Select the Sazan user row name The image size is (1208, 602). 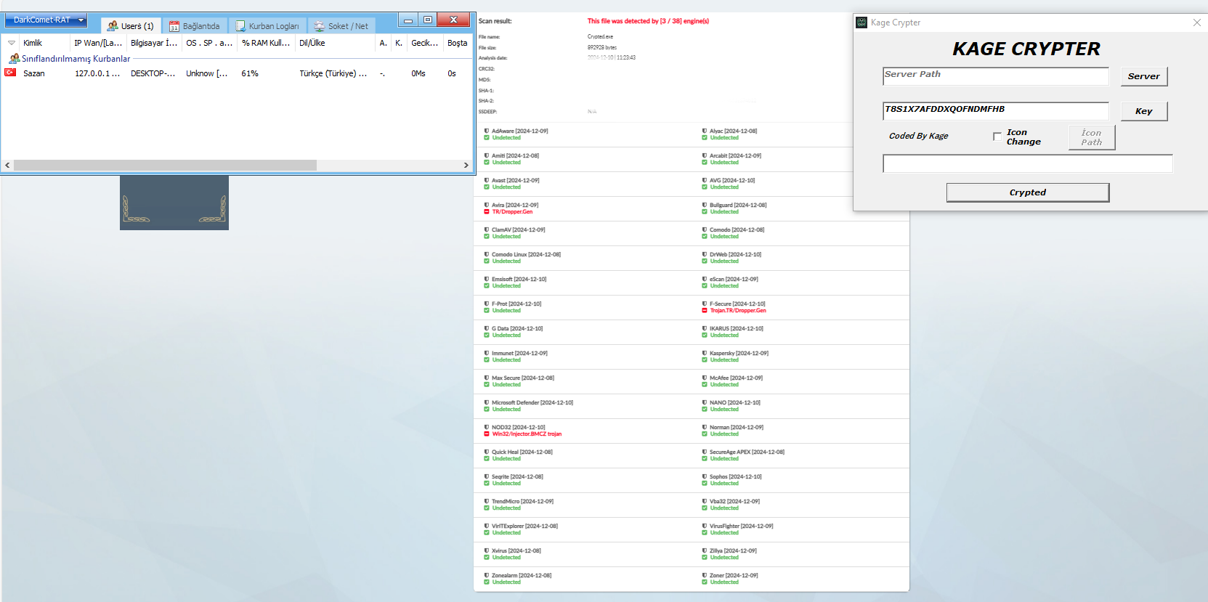click(33, 73)
